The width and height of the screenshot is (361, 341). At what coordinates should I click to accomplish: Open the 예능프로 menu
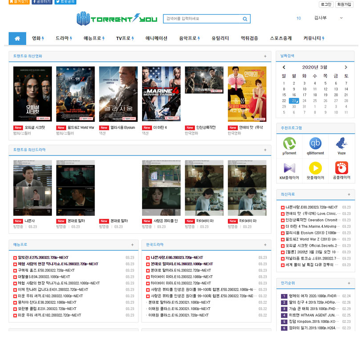point(94,39)
